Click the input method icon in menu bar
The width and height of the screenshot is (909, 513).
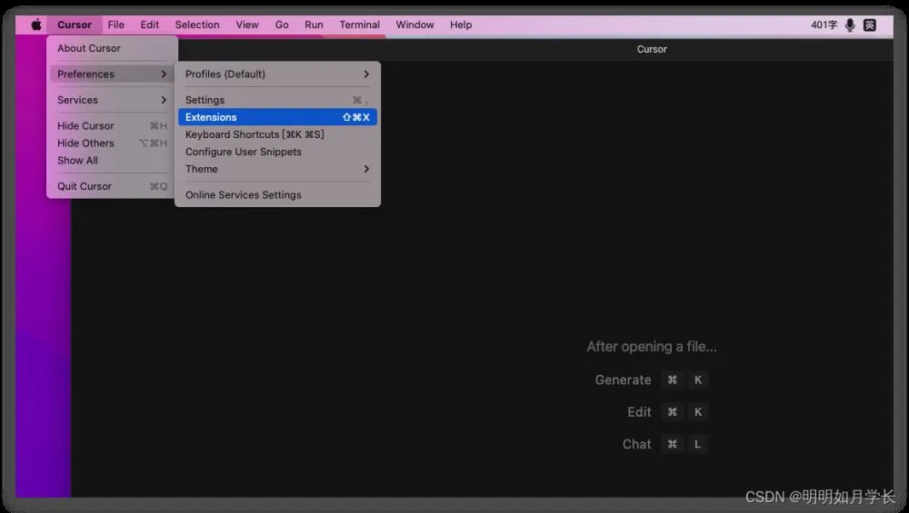[870, 25]
